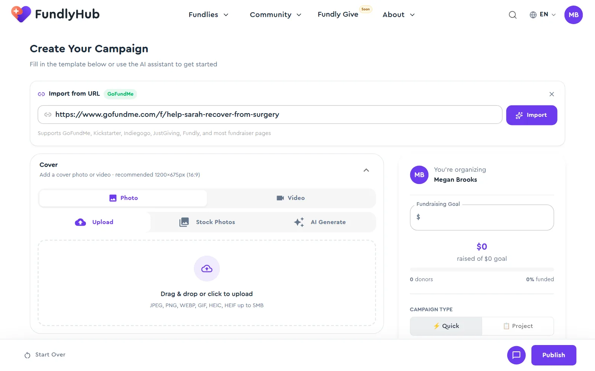Select the Stock Photos tab

[207, 222]
